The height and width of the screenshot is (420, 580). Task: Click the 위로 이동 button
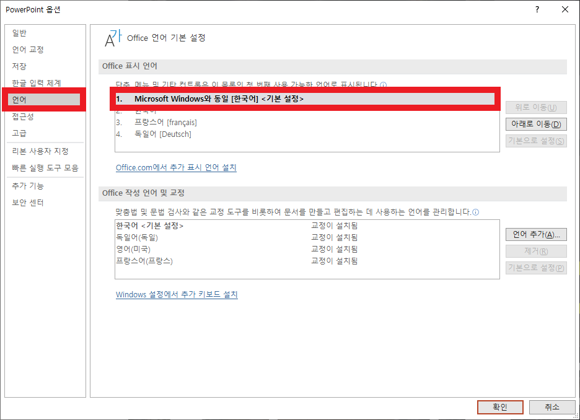tap(536, 107)
